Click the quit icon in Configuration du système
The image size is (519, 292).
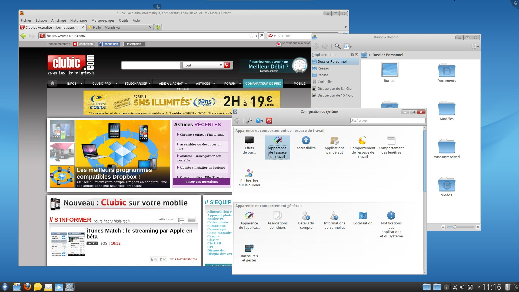coord(269,121)
